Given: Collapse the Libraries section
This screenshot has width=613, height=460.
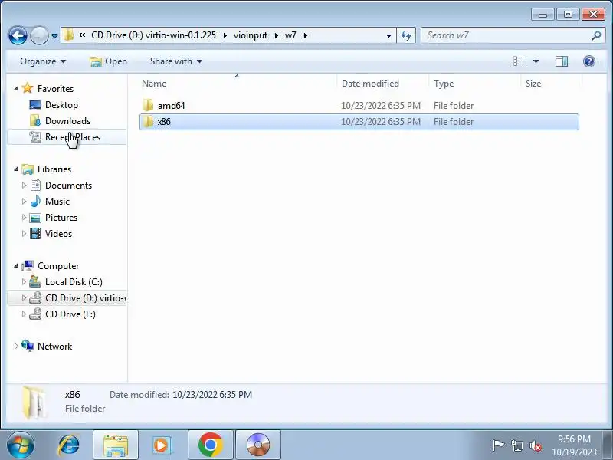Looking at the screenshot, I should tap(16, 169).
